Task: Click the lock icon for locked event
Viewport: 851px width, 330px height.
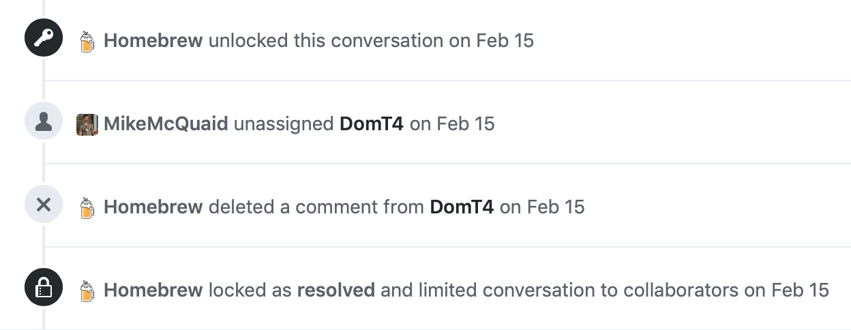Action: tap(44, 288)
